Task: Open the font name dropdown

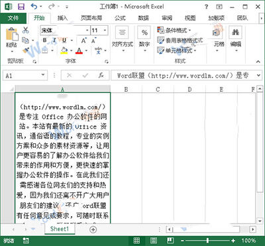Action: click(87, 31)
